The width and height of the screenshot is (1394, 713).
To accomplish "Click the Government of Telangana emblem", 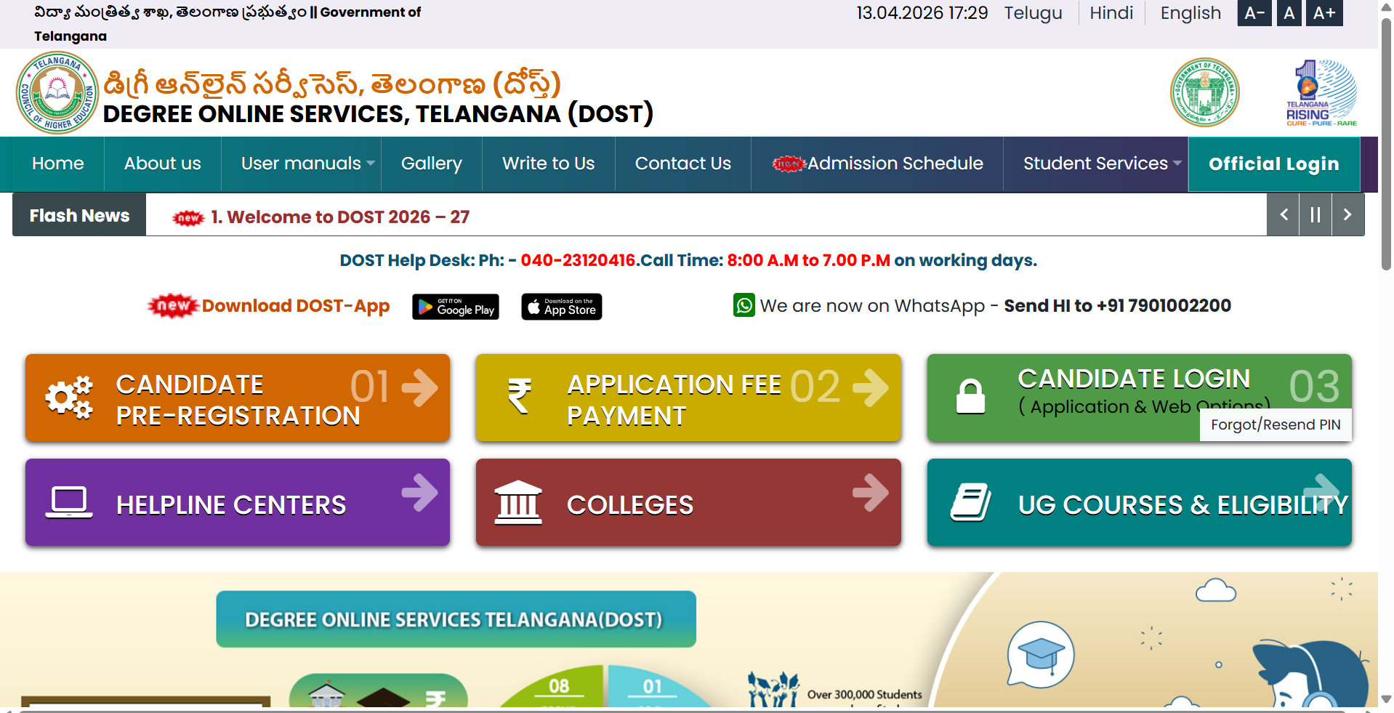I will (1204, 92).
